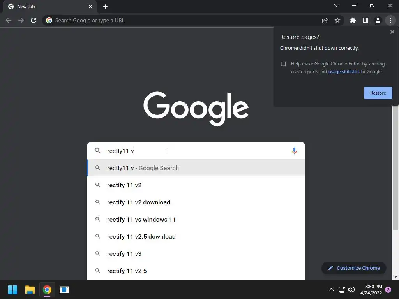Click the Chrome taskbar icon
399x299 pixels.
[47, 290]
